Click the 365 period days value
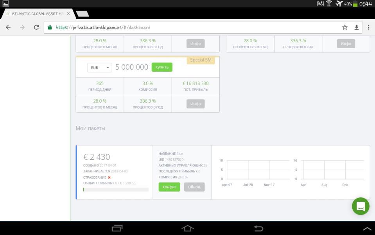The height and width of the screenshot is (235, 375). point(100,83)
